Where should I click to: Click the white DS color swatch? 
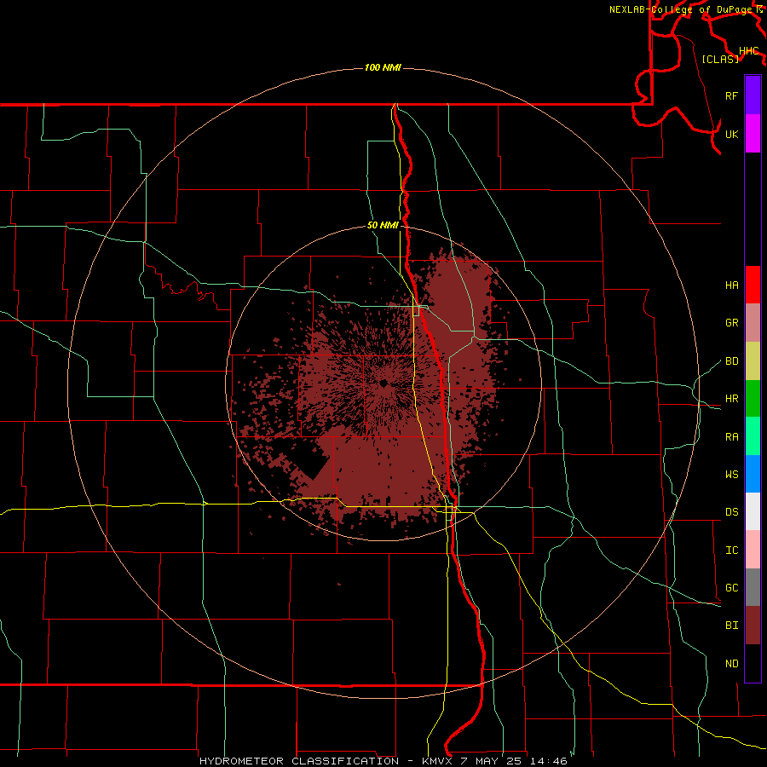click(x=753, y=511)
